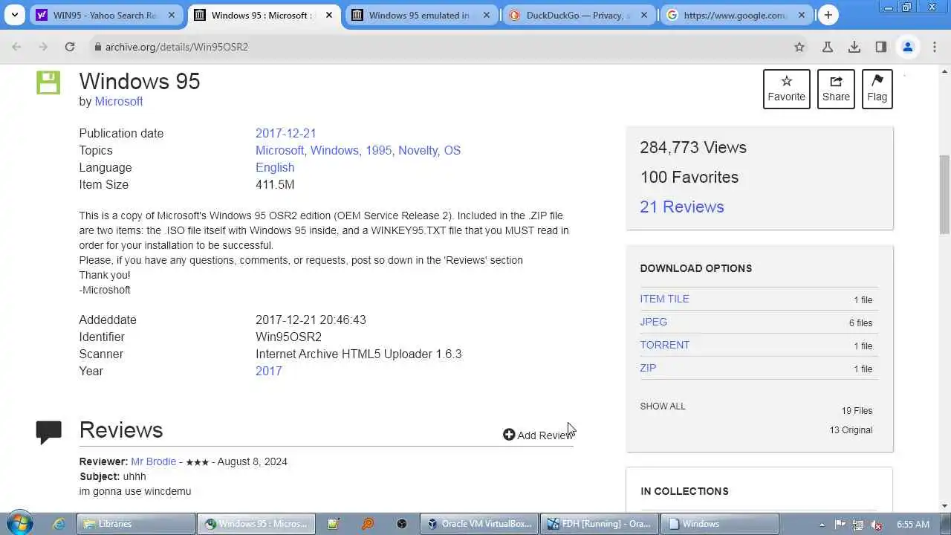Download the TORRENT option
This screenshot has width=951, height=535.
coord(665,345)
